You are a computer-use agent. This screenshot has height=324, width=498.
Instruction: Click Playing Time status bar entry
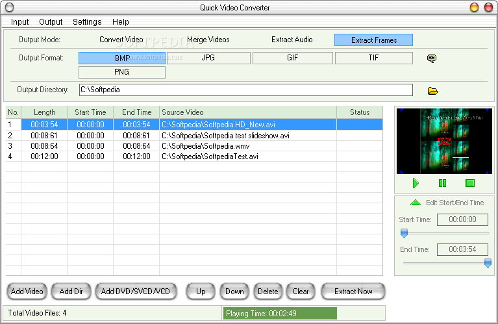pos(280,314)
